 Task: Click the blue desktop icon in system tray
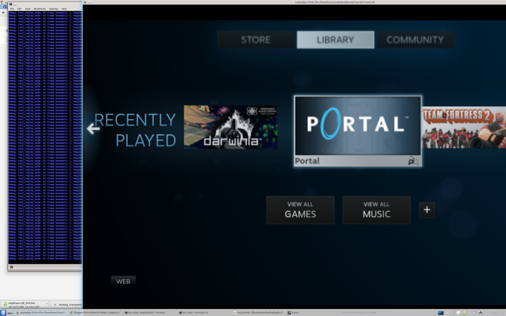coord(441,313)
